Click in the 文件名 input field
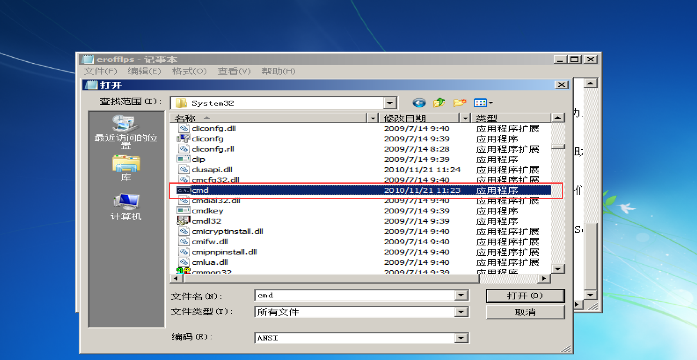697x360 pixels. (355, 295)
